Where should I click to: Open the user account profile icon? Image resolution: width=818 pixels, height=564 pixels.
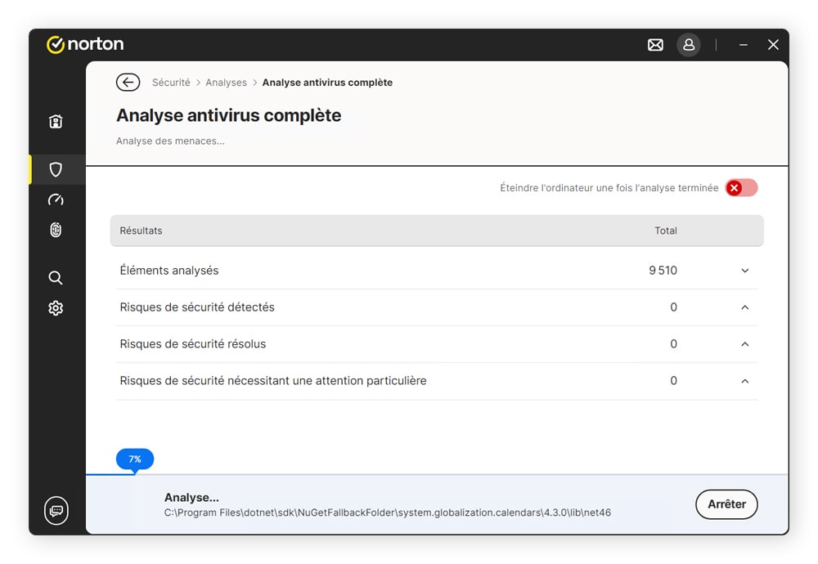click(x=689, y=45)
